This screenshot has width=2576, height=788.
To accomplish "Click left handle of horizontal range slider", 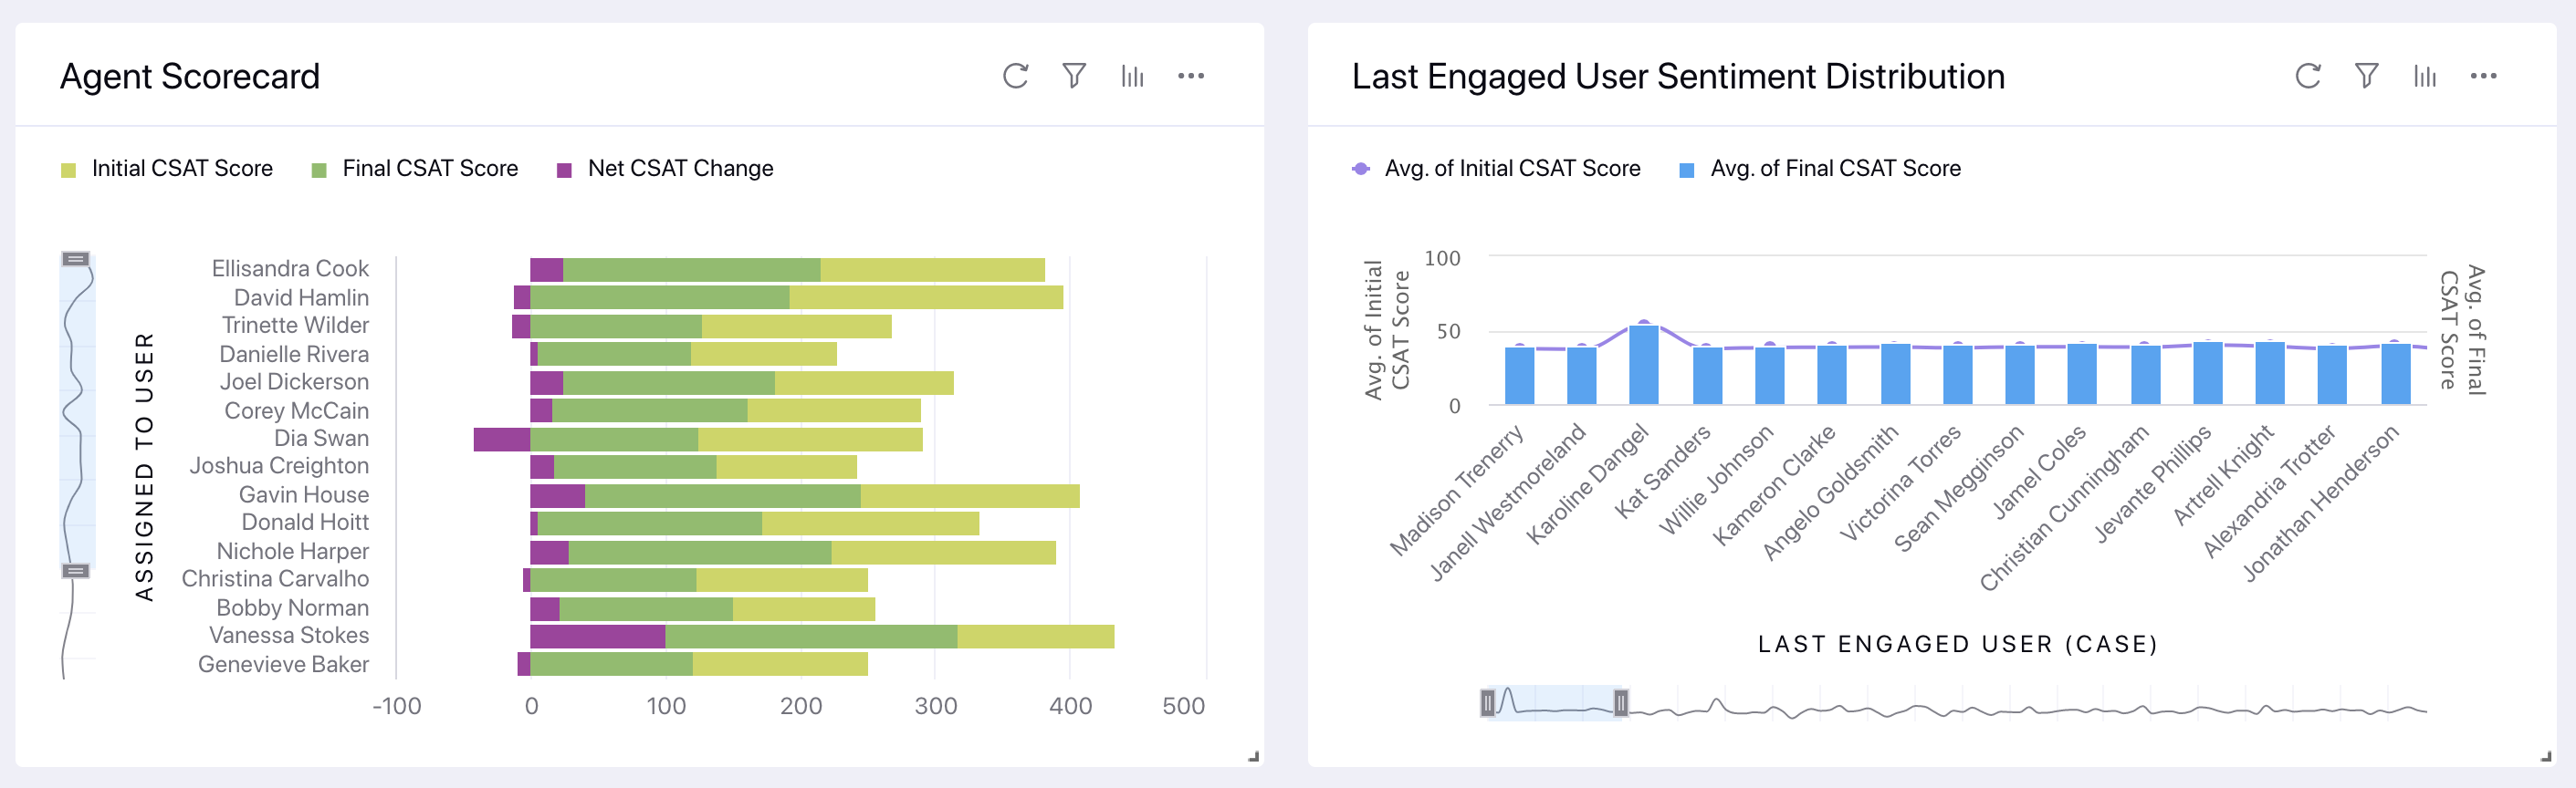I will click(1488, 704).
